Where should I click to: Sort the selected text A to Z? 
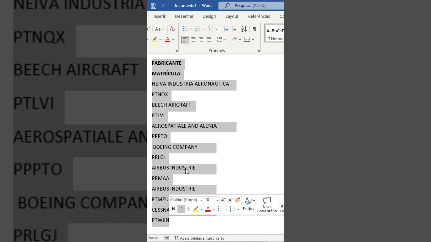(244, 29)
